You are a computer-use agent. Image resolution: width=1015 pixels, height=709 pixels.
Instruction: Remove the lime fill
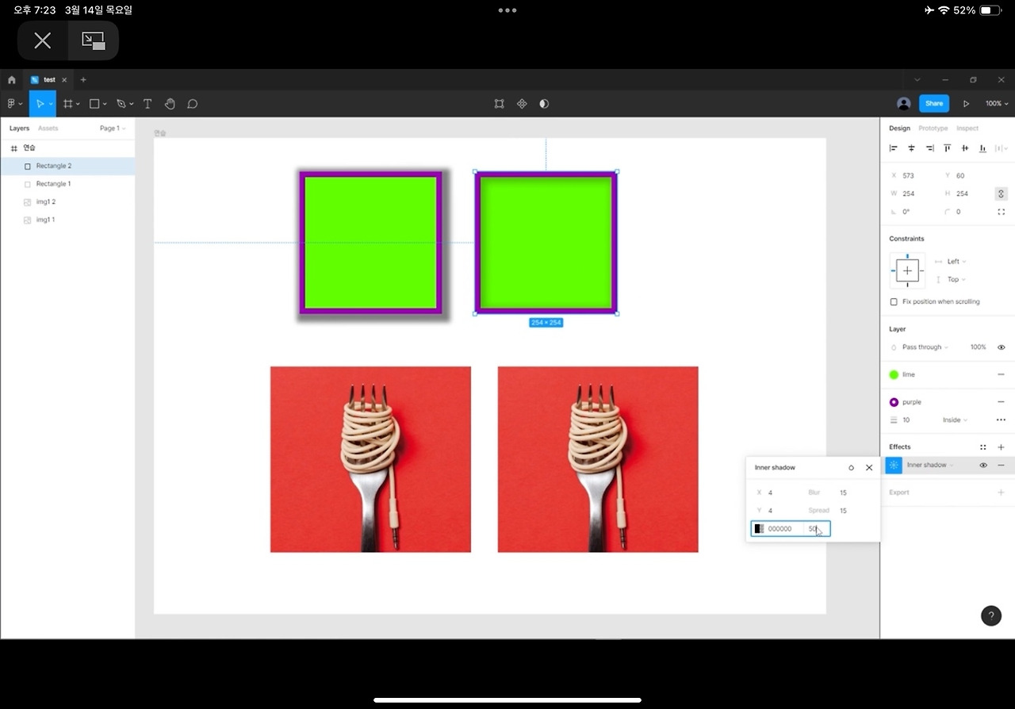[1001, 374]
